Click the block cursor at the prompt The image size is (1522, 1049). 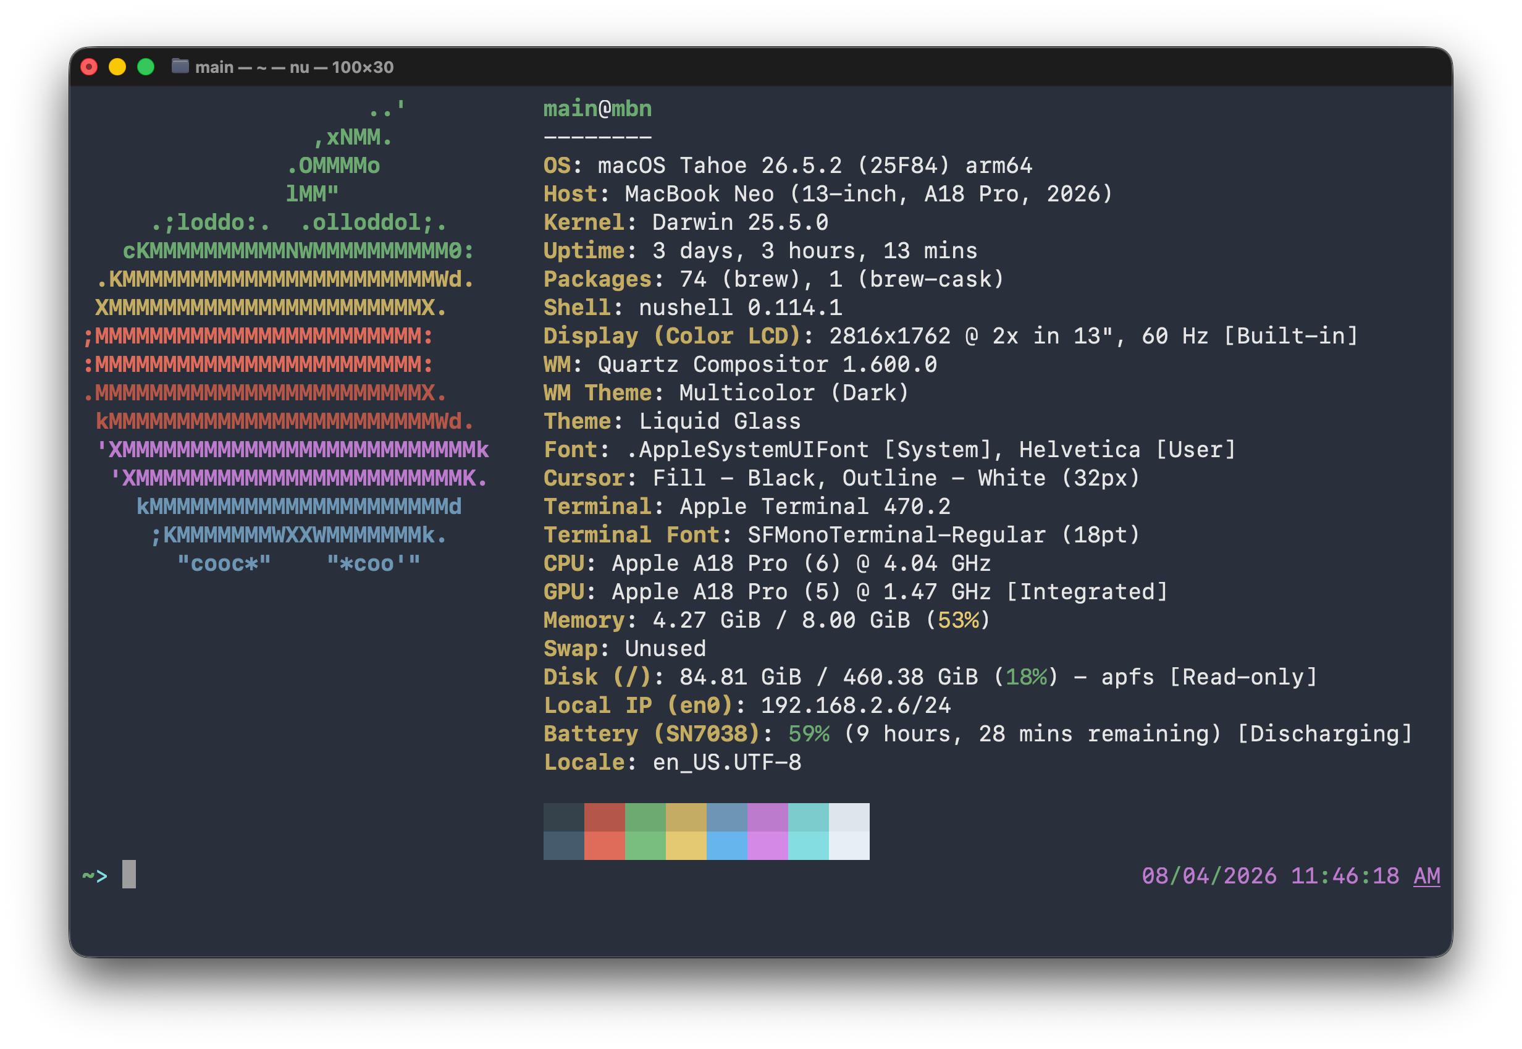129,874
